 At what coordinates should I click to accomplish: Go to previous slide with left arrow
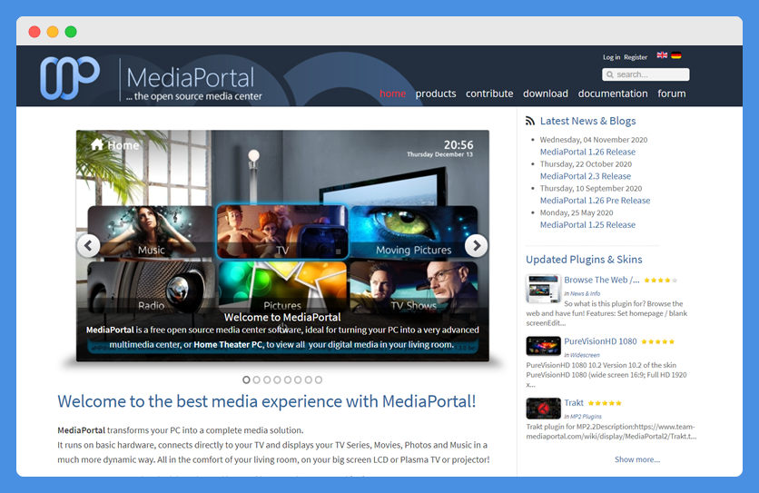click(x=88, y=245)
